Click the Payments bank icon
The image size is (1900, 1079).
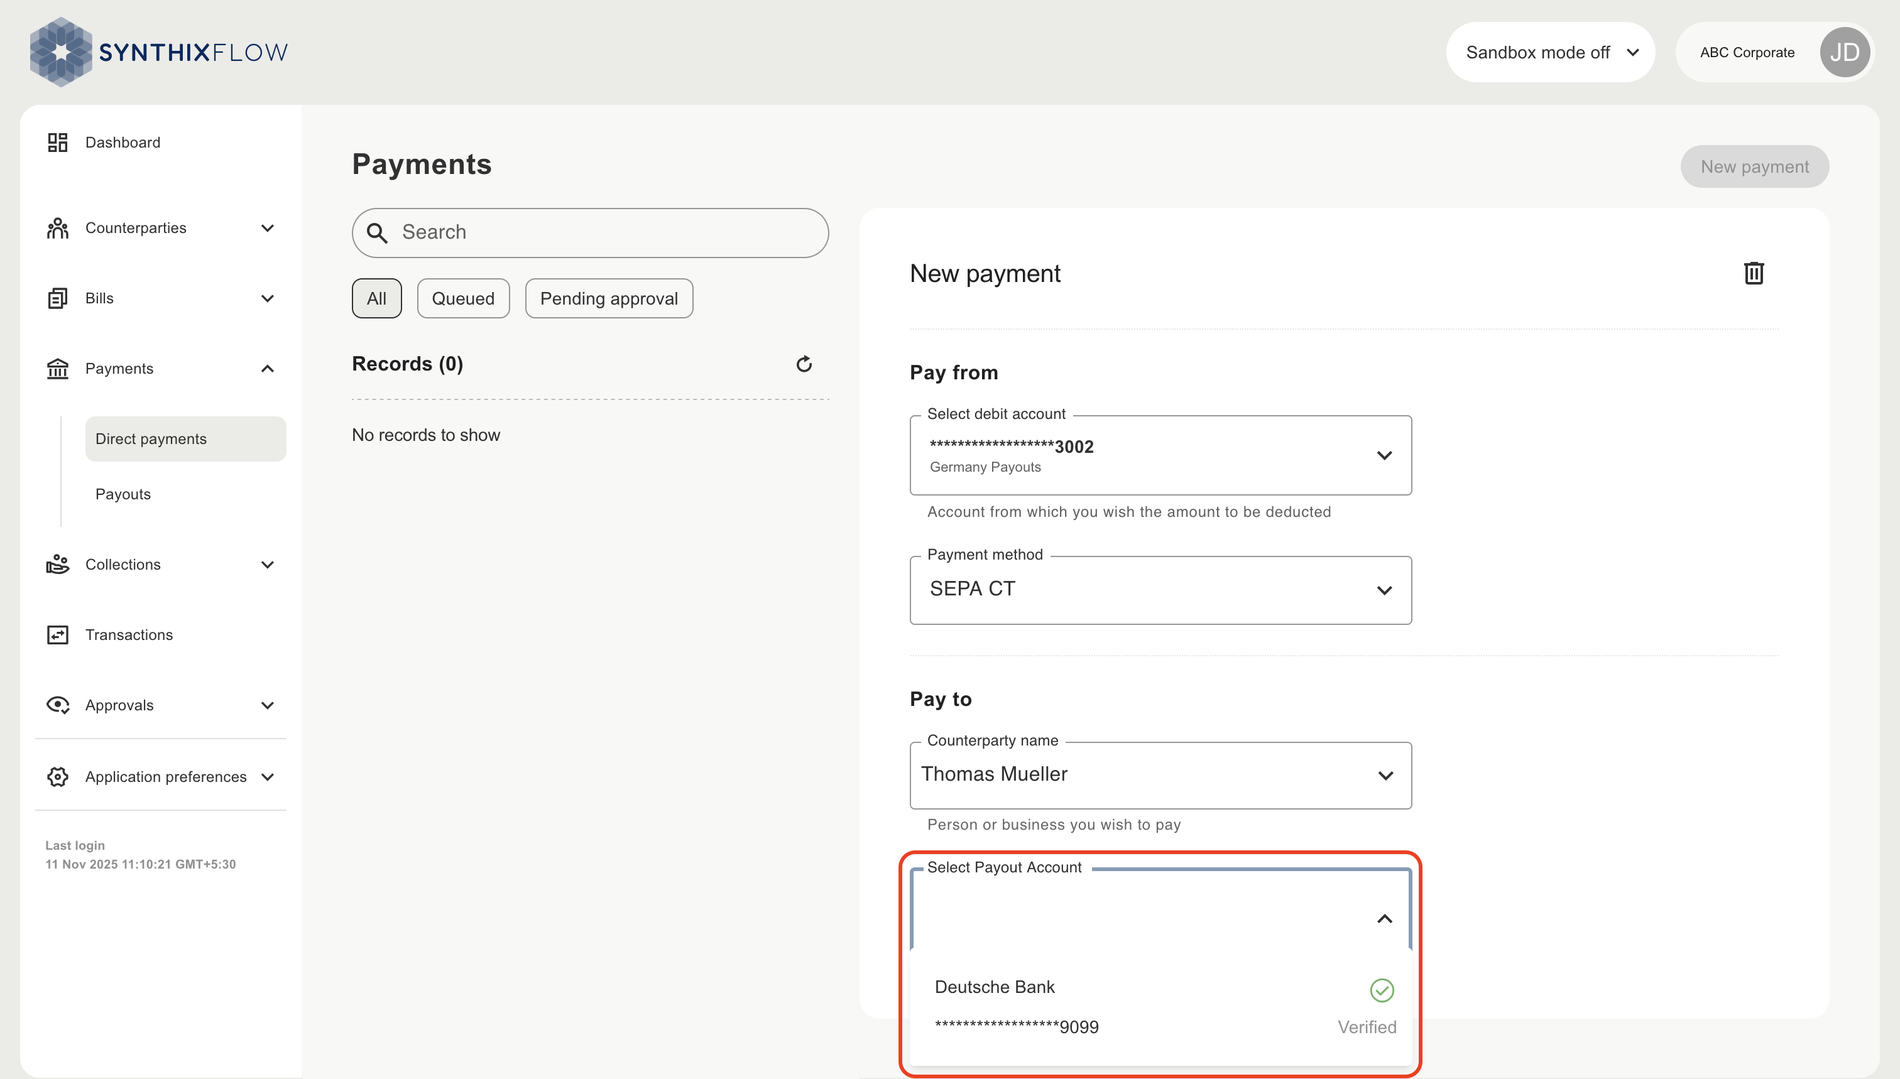57,368
